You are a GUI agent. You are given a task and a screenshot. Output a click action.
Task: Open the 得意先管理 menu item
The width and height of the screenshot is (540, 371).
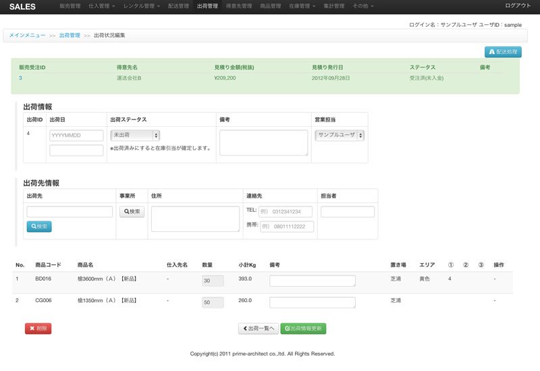pyautogui.click(x=240, y=6)
